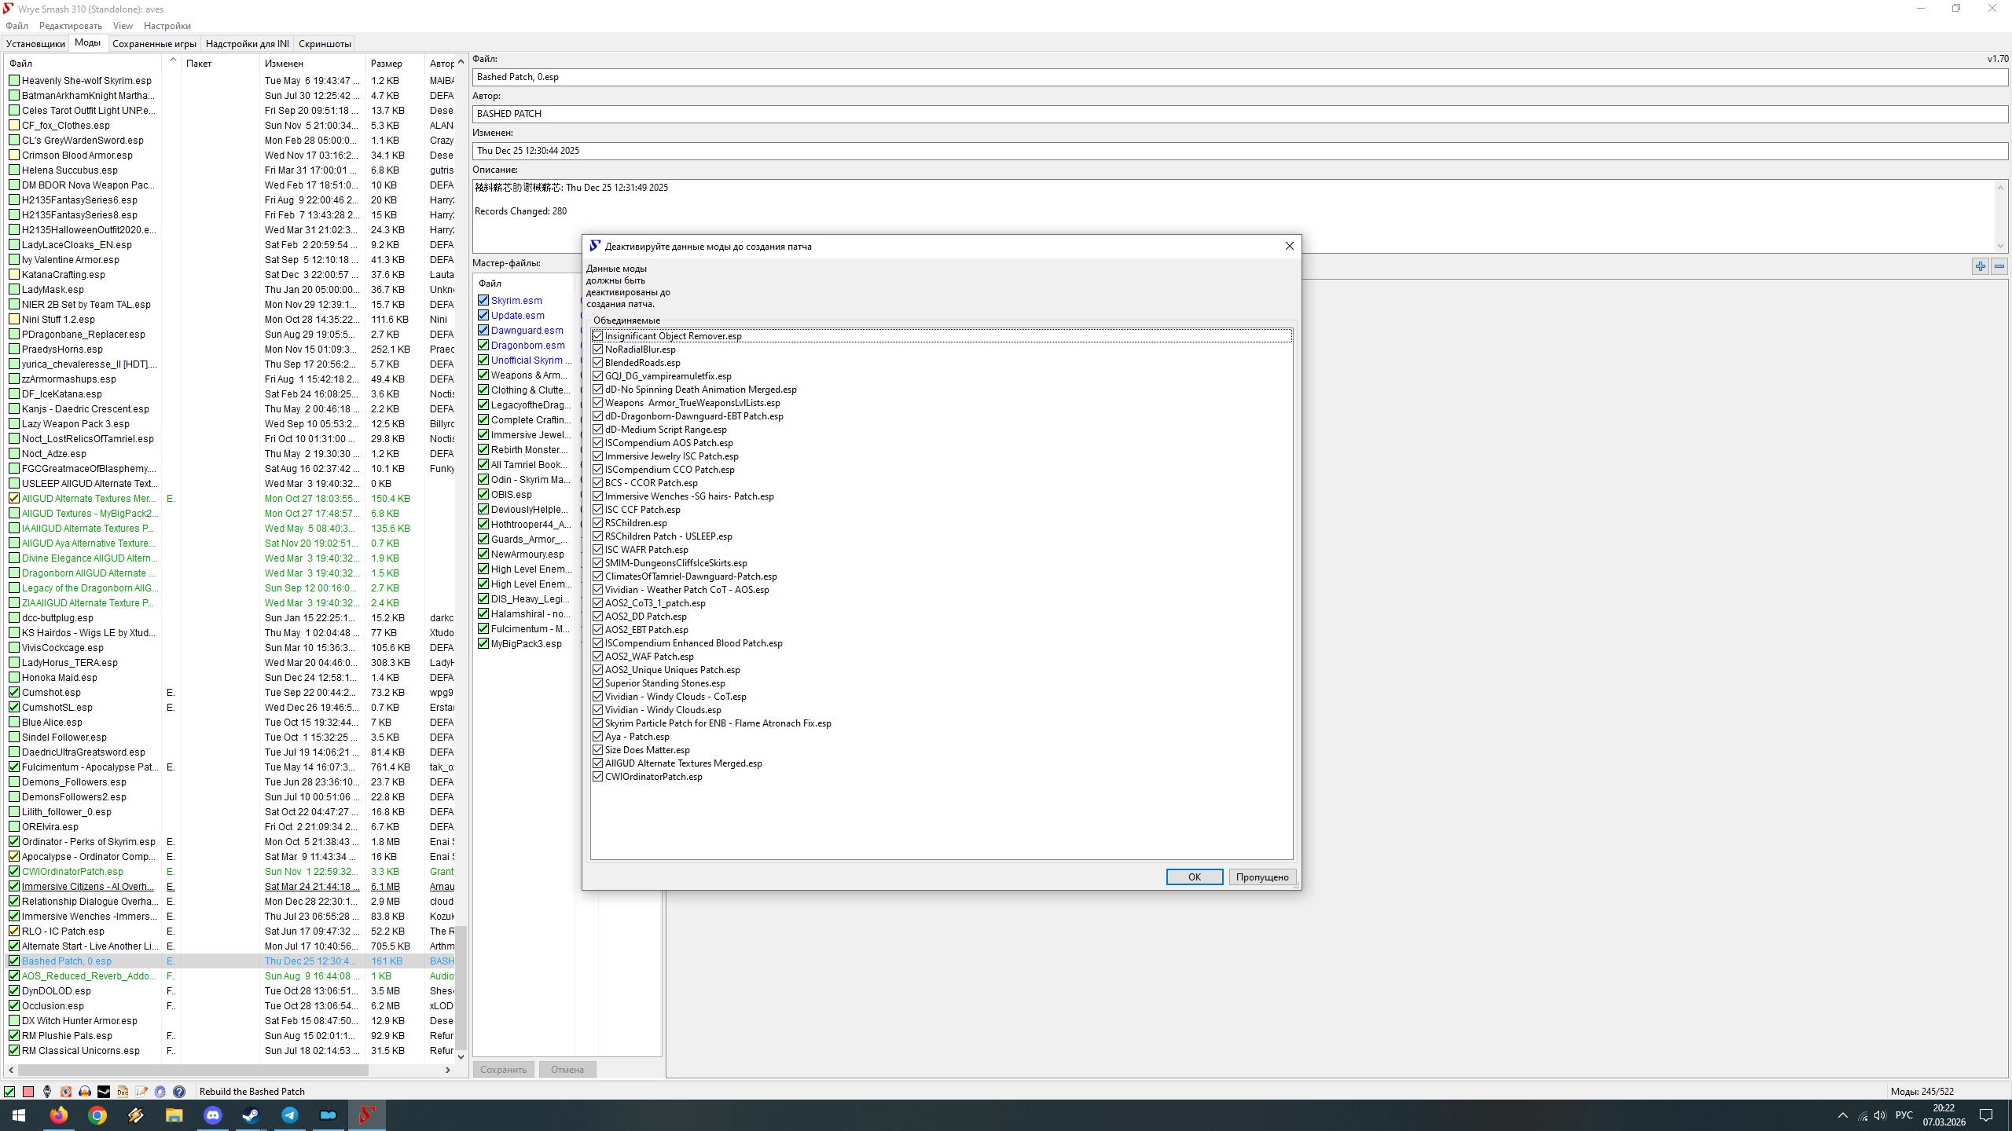Image resolution: width=2012 pixels, height=1131 pixels.
Task: Open the Doc Browser icon
Action: [x=123, y=1092]
